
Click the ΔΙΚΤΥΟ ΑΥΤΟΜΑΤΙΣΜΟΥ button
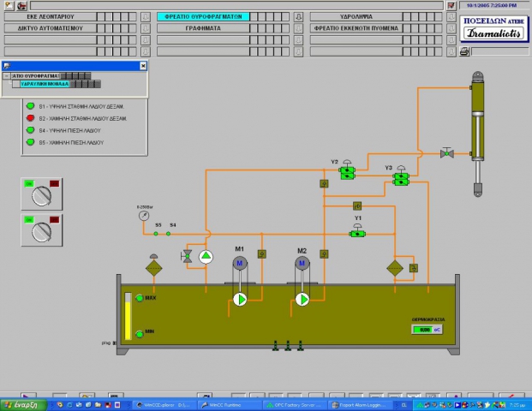[51, 28]
